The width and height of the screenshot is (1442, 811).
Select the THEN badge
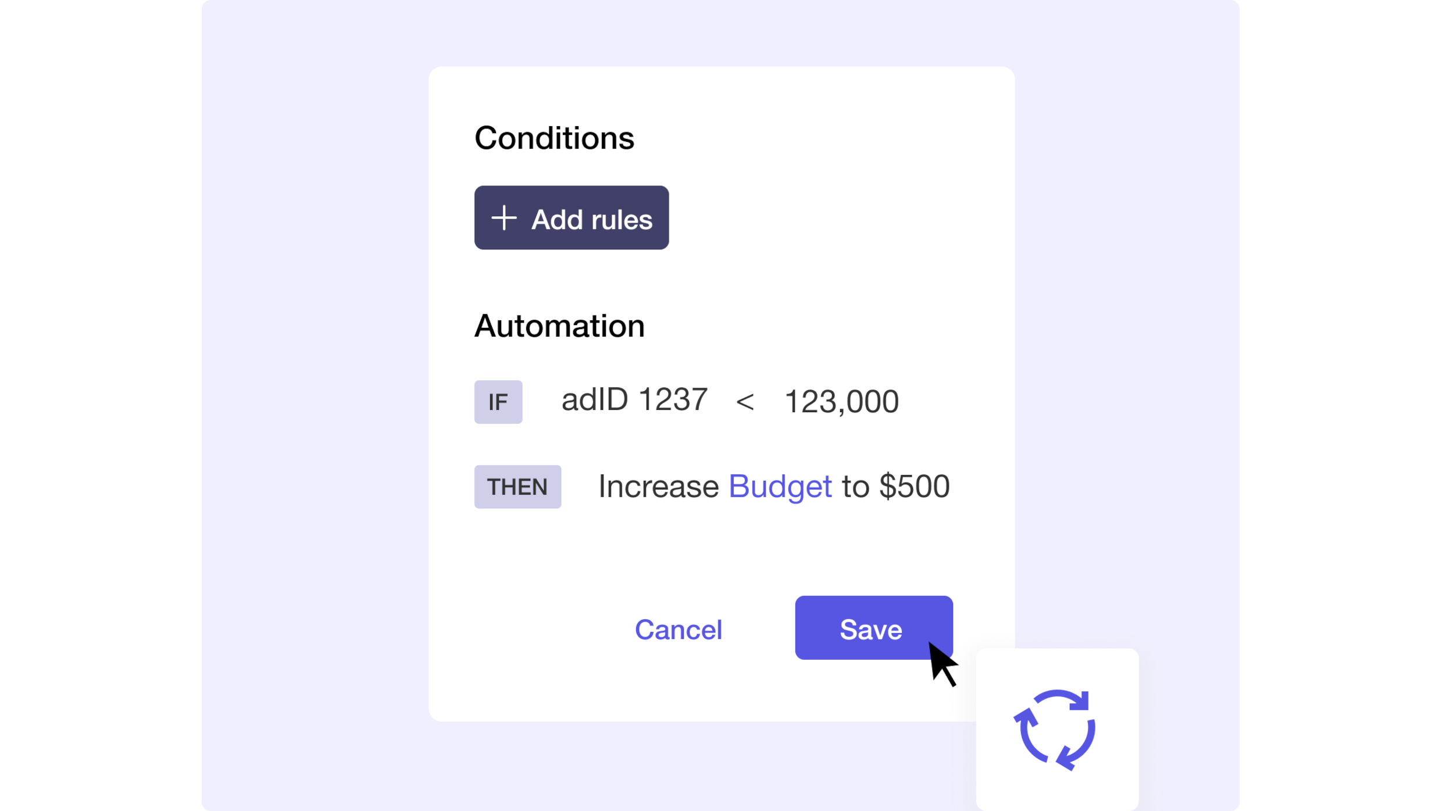(517, 487)
